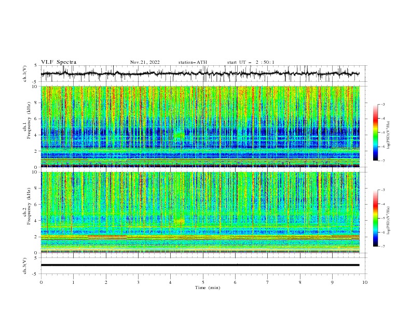Click the 'VLF Spectra' title text

tap(59, 62)
